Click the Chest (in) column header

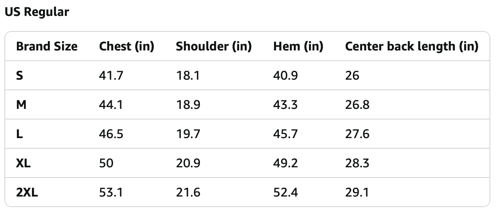point(126,46)
